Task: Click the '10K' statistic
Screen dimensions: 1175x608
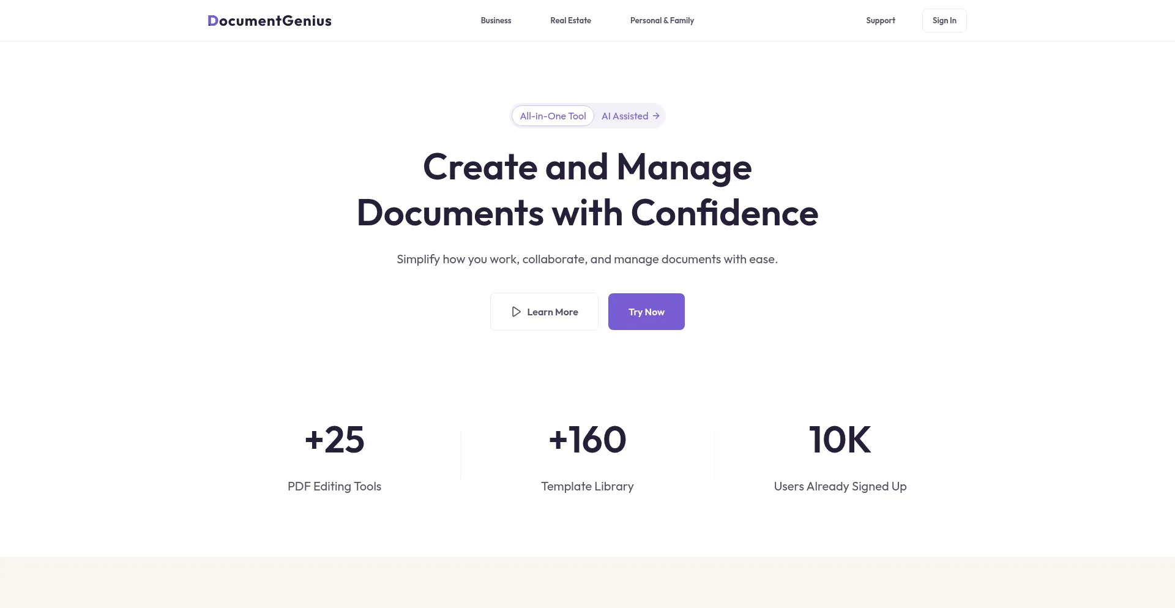Action: [840, 440]
